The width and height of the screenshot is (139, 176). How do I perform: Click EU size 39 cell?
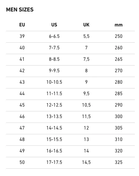(22, 36)
